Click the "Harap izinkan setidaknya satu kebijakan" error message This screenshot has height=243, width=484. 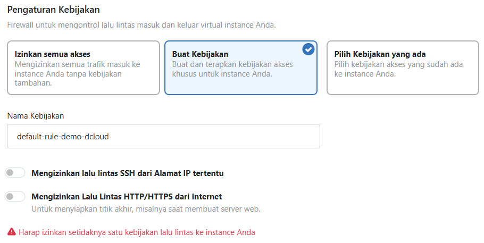pyautogui.click(x=137, y=232)
